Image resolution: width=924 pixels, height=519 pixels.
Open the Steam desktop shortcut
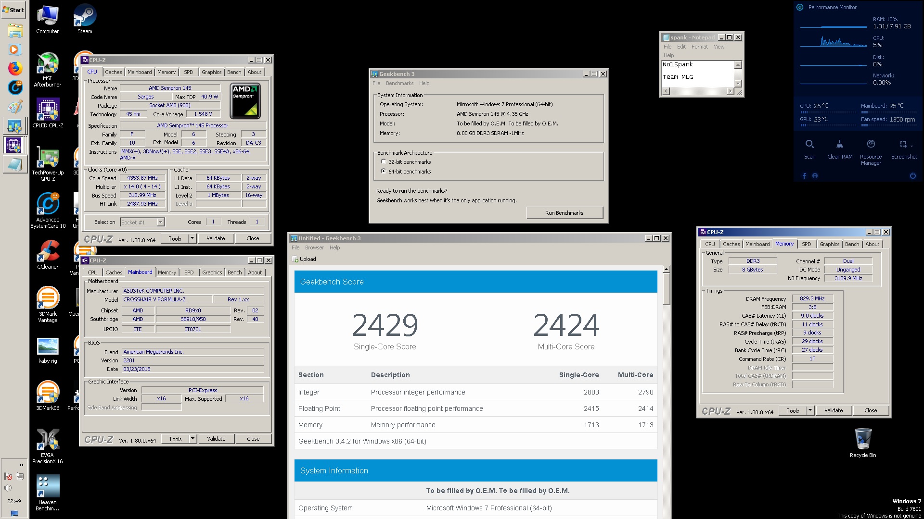coord(85,19)
